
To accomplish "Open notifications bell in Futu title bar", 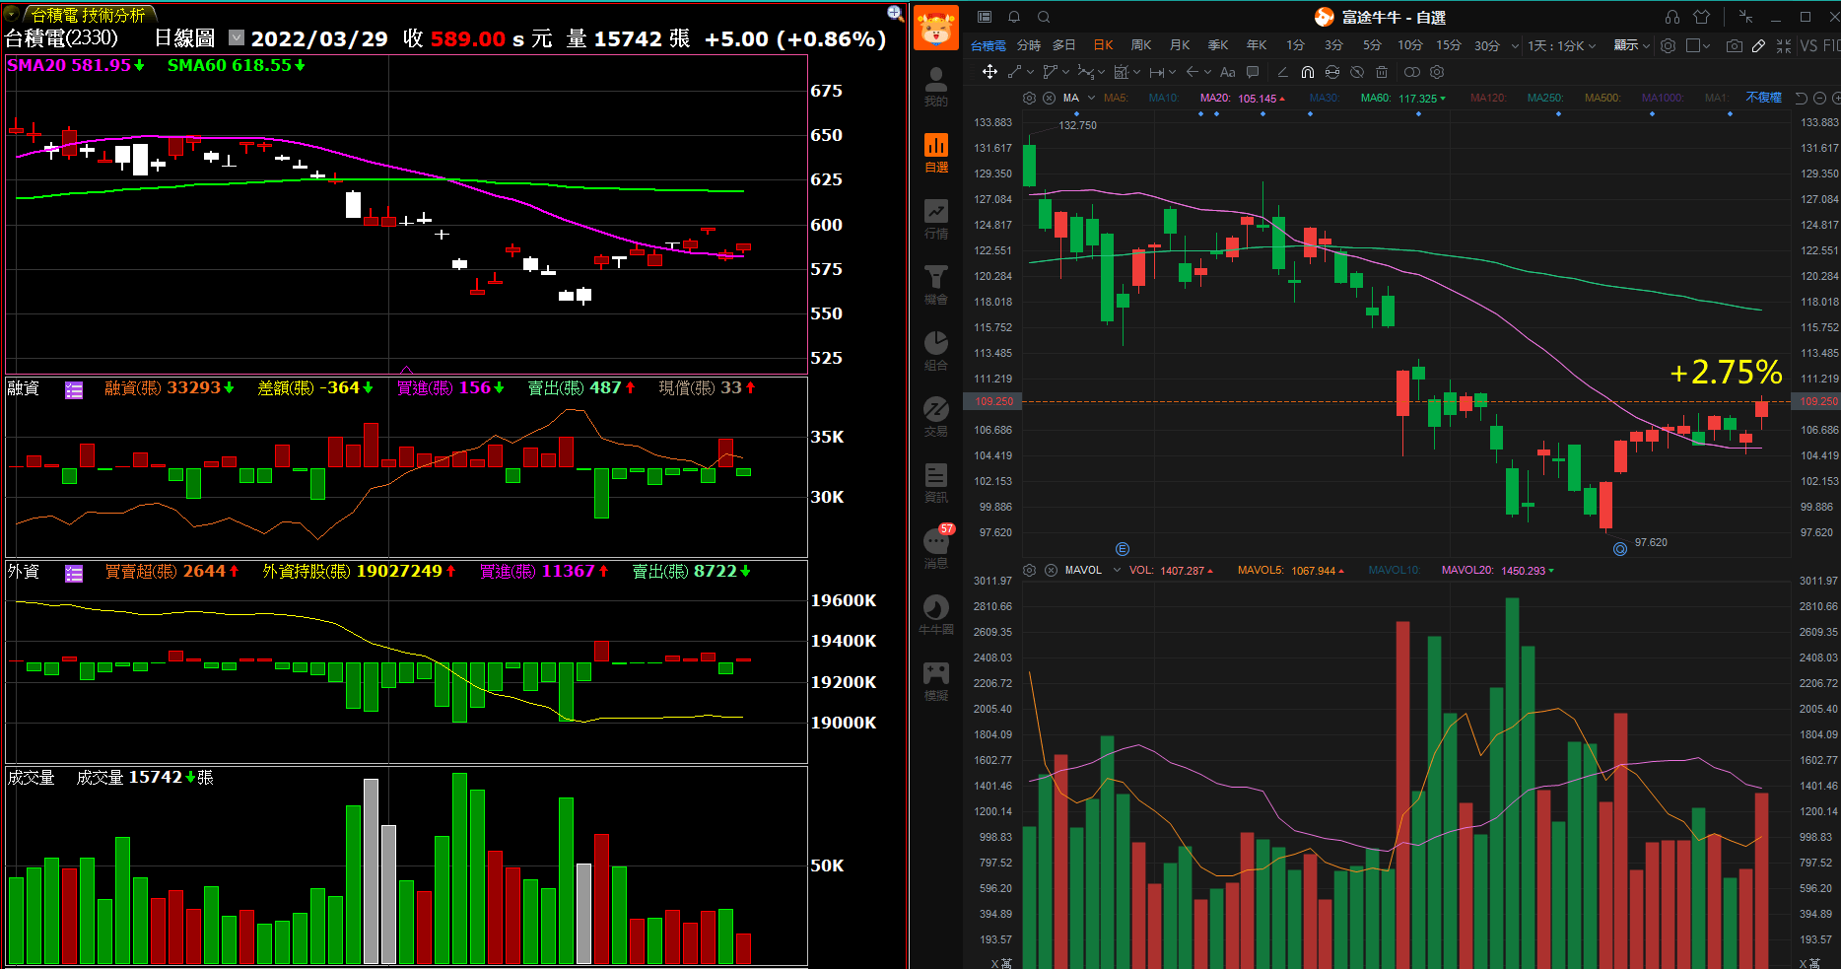I will coord(1013,17).
